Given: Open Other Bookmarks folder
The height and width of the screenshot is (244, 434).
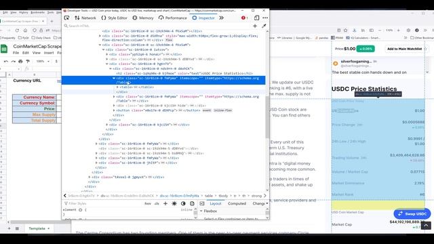Looking at the screenshot, I should tap(422, 38).
